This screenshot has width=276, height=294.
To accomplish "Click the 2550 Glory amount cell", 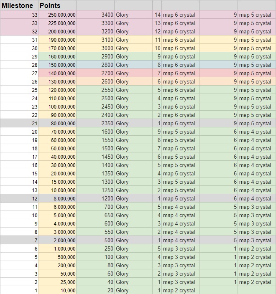I will (x=95, y=90).
